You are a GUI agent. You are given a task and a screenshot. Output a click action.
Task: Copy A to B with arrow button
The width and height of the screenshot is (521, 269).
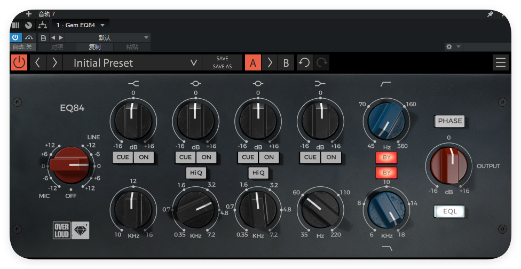tap(270, 62)
